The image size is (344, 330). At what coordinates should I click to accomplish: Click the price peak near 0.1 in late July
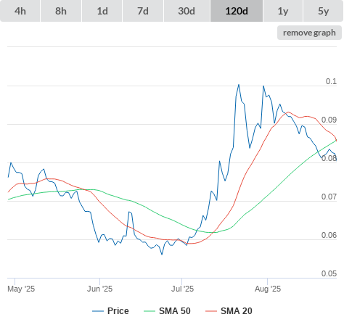(239, 85)
